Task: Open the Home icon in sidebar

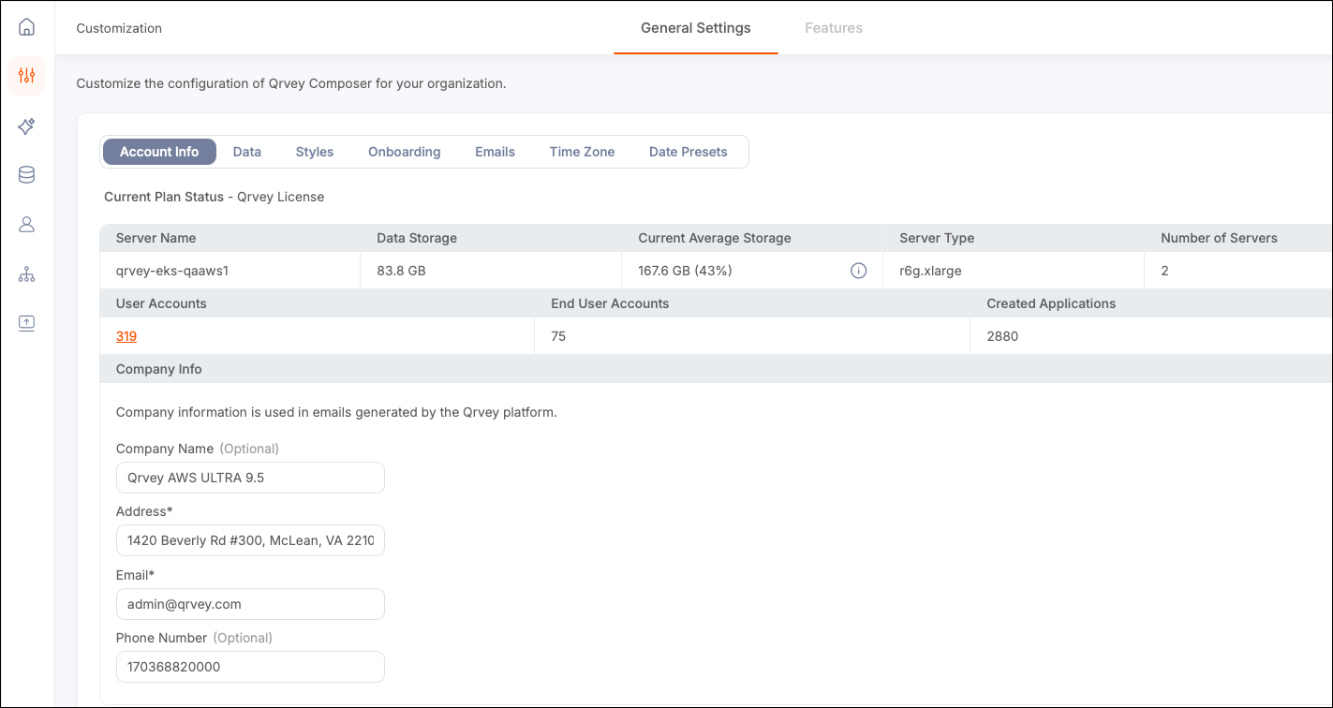Action: [26, 26]
